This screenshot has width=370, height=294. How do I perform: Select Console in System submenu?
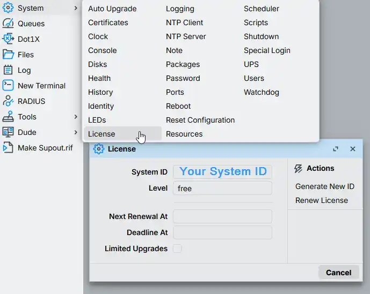pos(103,50)
